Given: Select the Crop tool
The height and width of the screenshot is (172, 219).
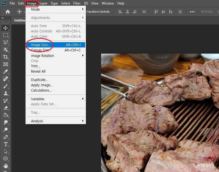Looking at the screenshot, I should 6,57.
